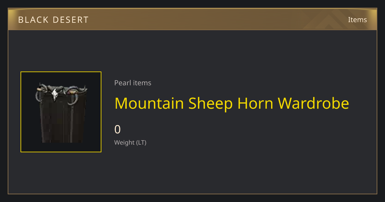The height and width of the screenshot is (202, 385).
Task: Click the Mountain Sheep Horn Wardrobe item icon
Action: [61, 112]
